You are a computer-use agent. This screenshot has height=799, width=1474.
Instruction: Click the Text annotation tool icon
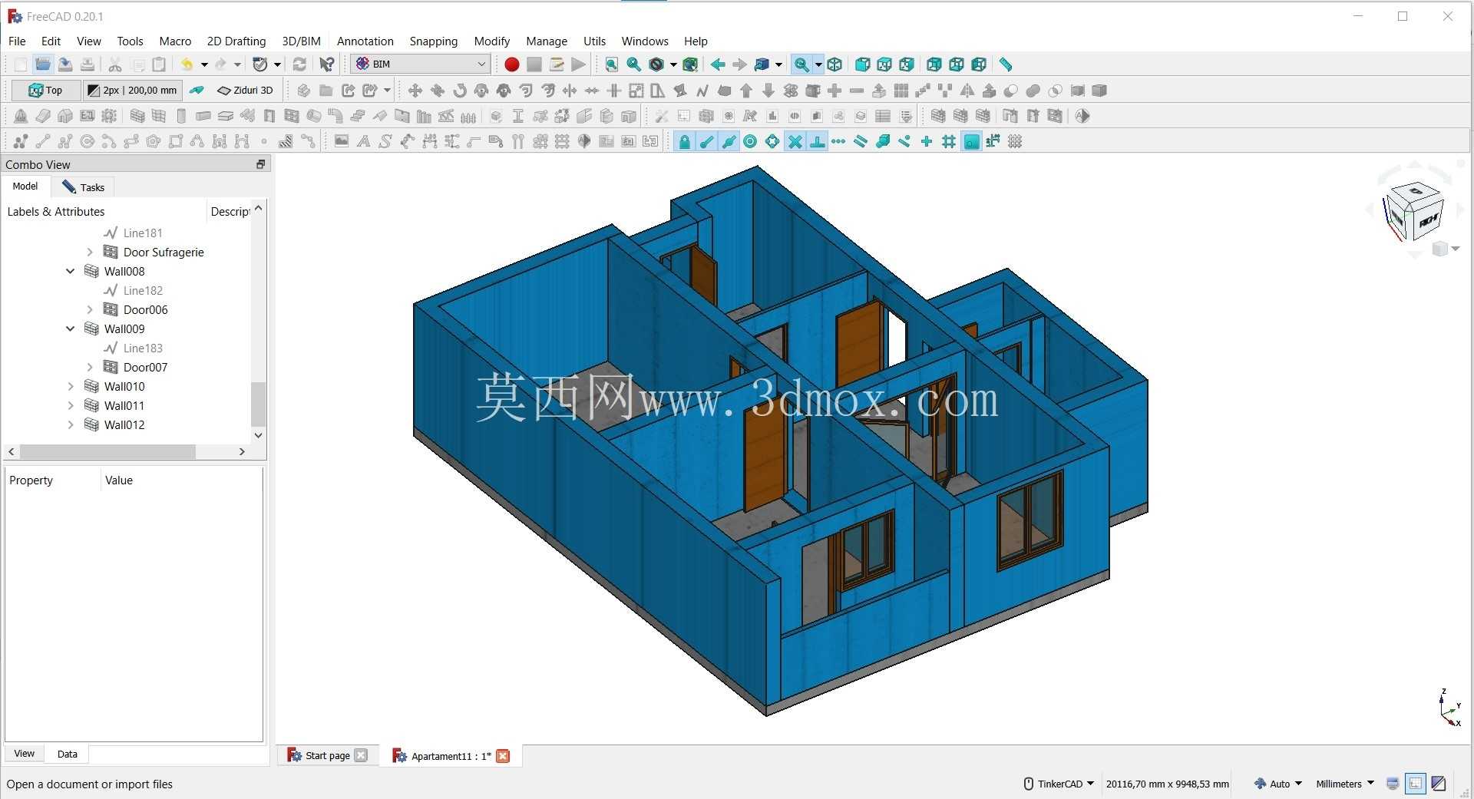tap(363, 141)
